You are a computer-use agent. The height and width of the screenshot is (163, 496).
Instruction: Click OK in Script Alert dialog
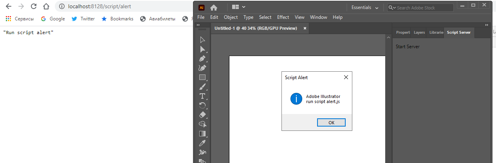(x=331, y=123)
